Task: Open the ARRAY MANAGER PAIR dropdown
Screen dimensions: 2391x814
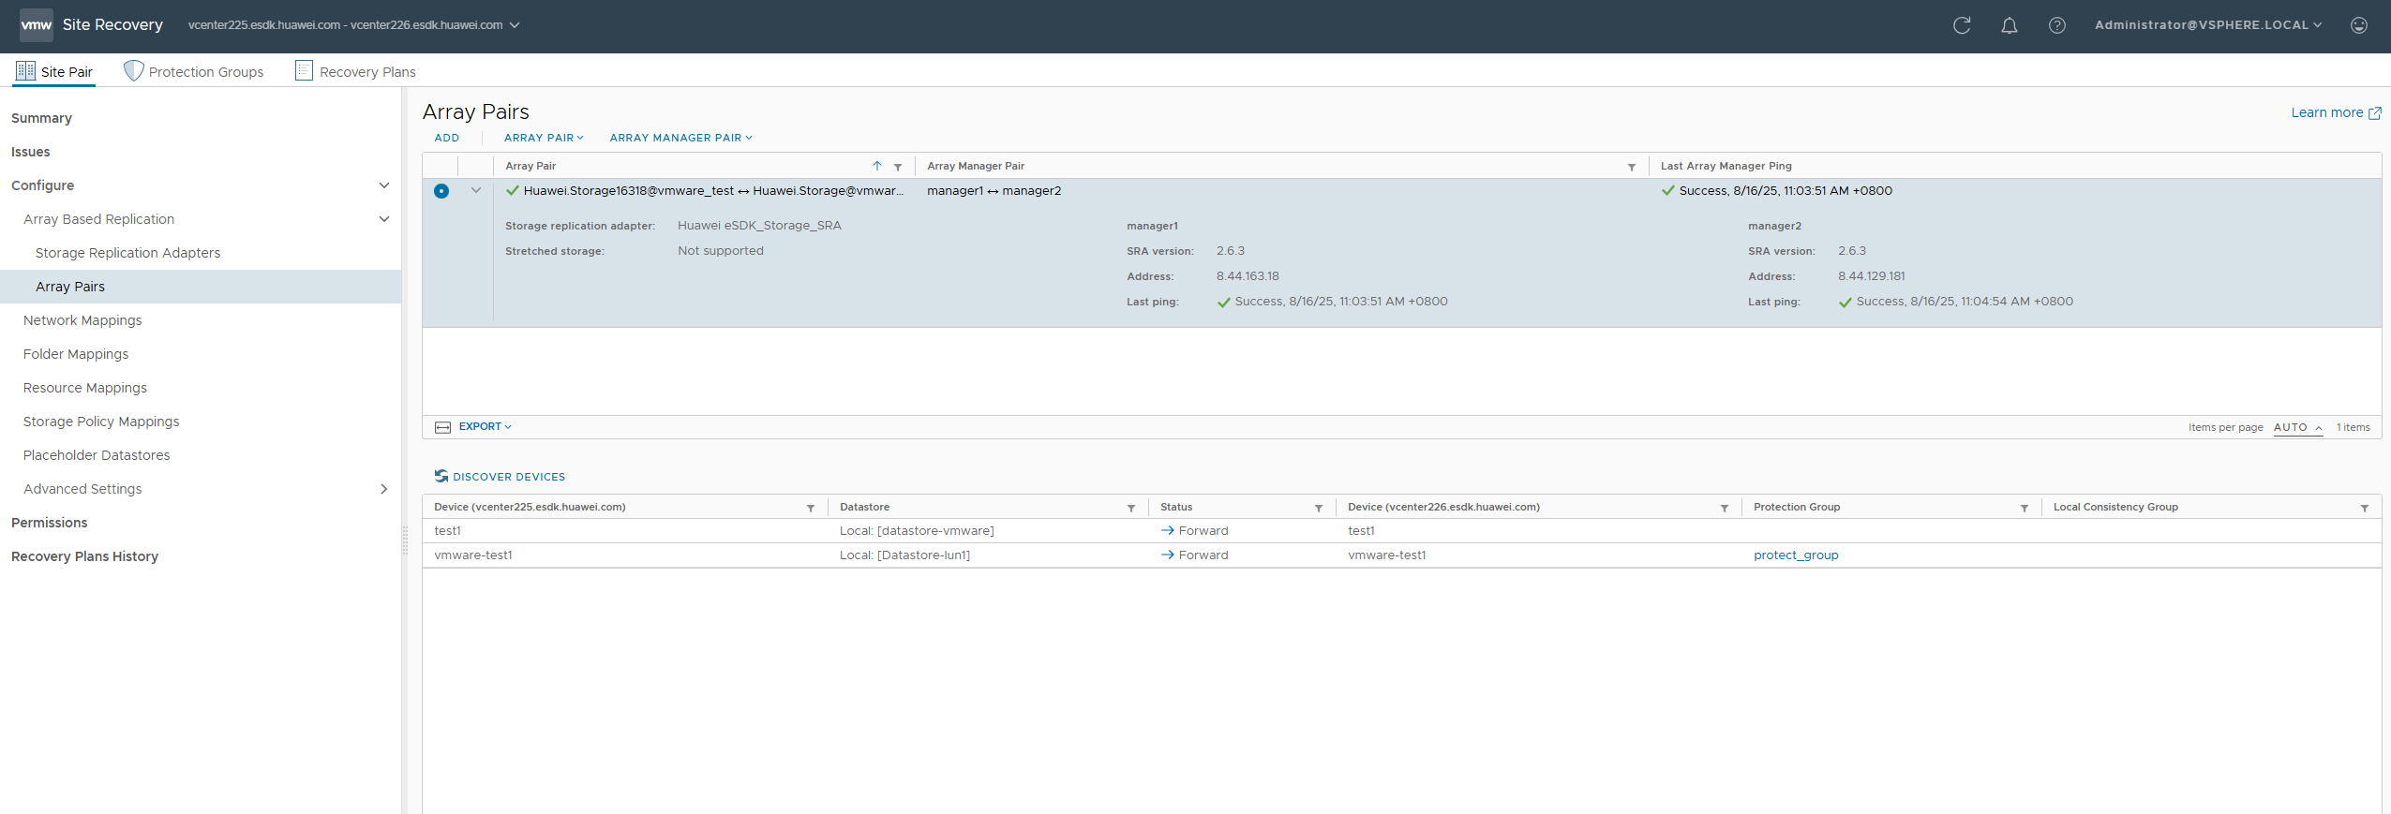Action: 681,138
